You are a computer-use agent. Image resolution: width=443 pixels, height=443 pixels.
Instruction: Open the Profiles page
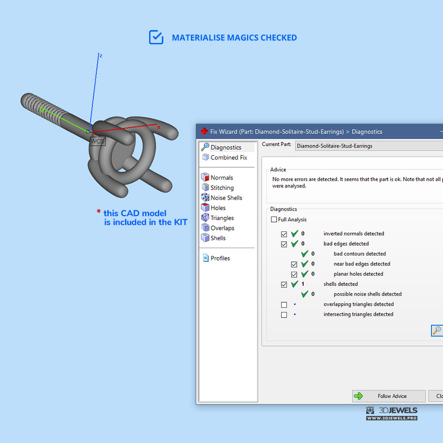coord(220,258)
